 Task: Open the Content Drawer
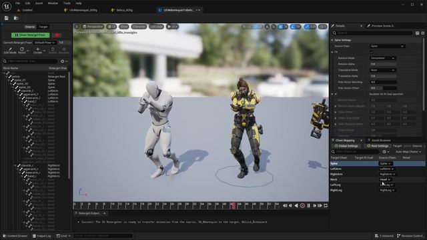[x=15, y=236]
